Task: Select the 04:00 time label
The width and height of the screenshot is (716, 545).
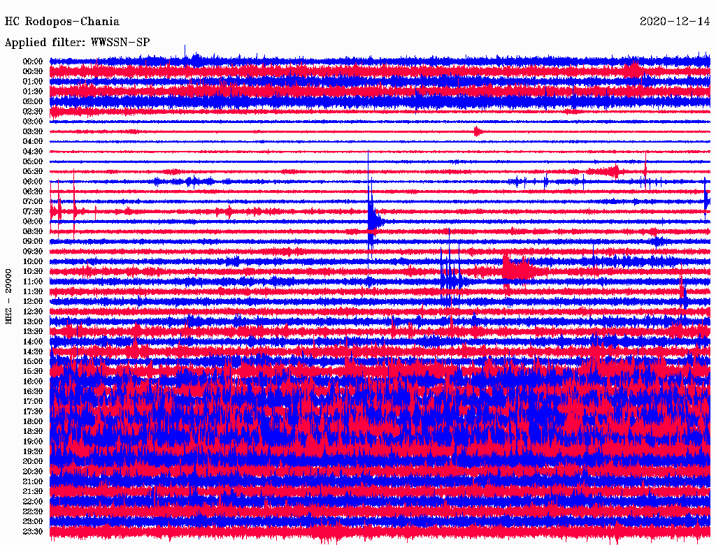Action: click(x=33, y=142)
